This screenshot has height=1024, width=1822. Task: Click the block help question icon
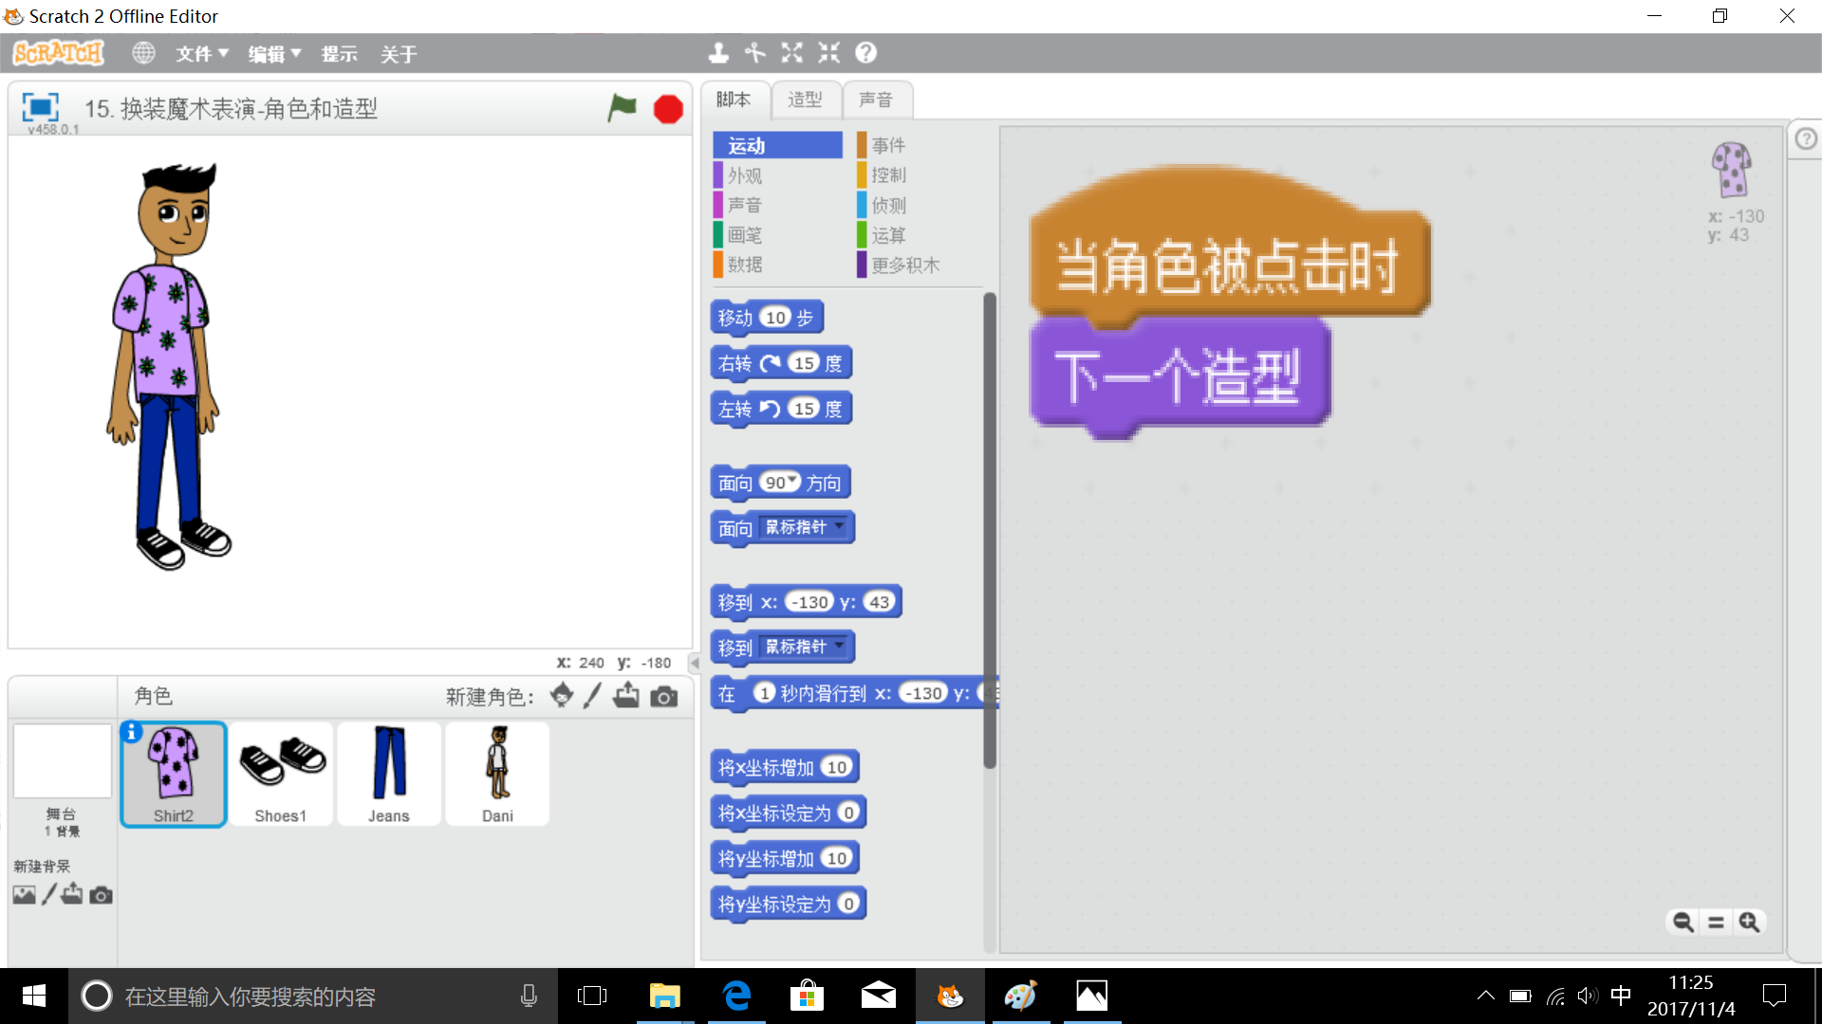tap(865, 53)
